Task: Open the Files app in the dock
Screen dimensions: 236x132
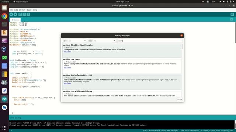Action: click(x=4, y=8)
